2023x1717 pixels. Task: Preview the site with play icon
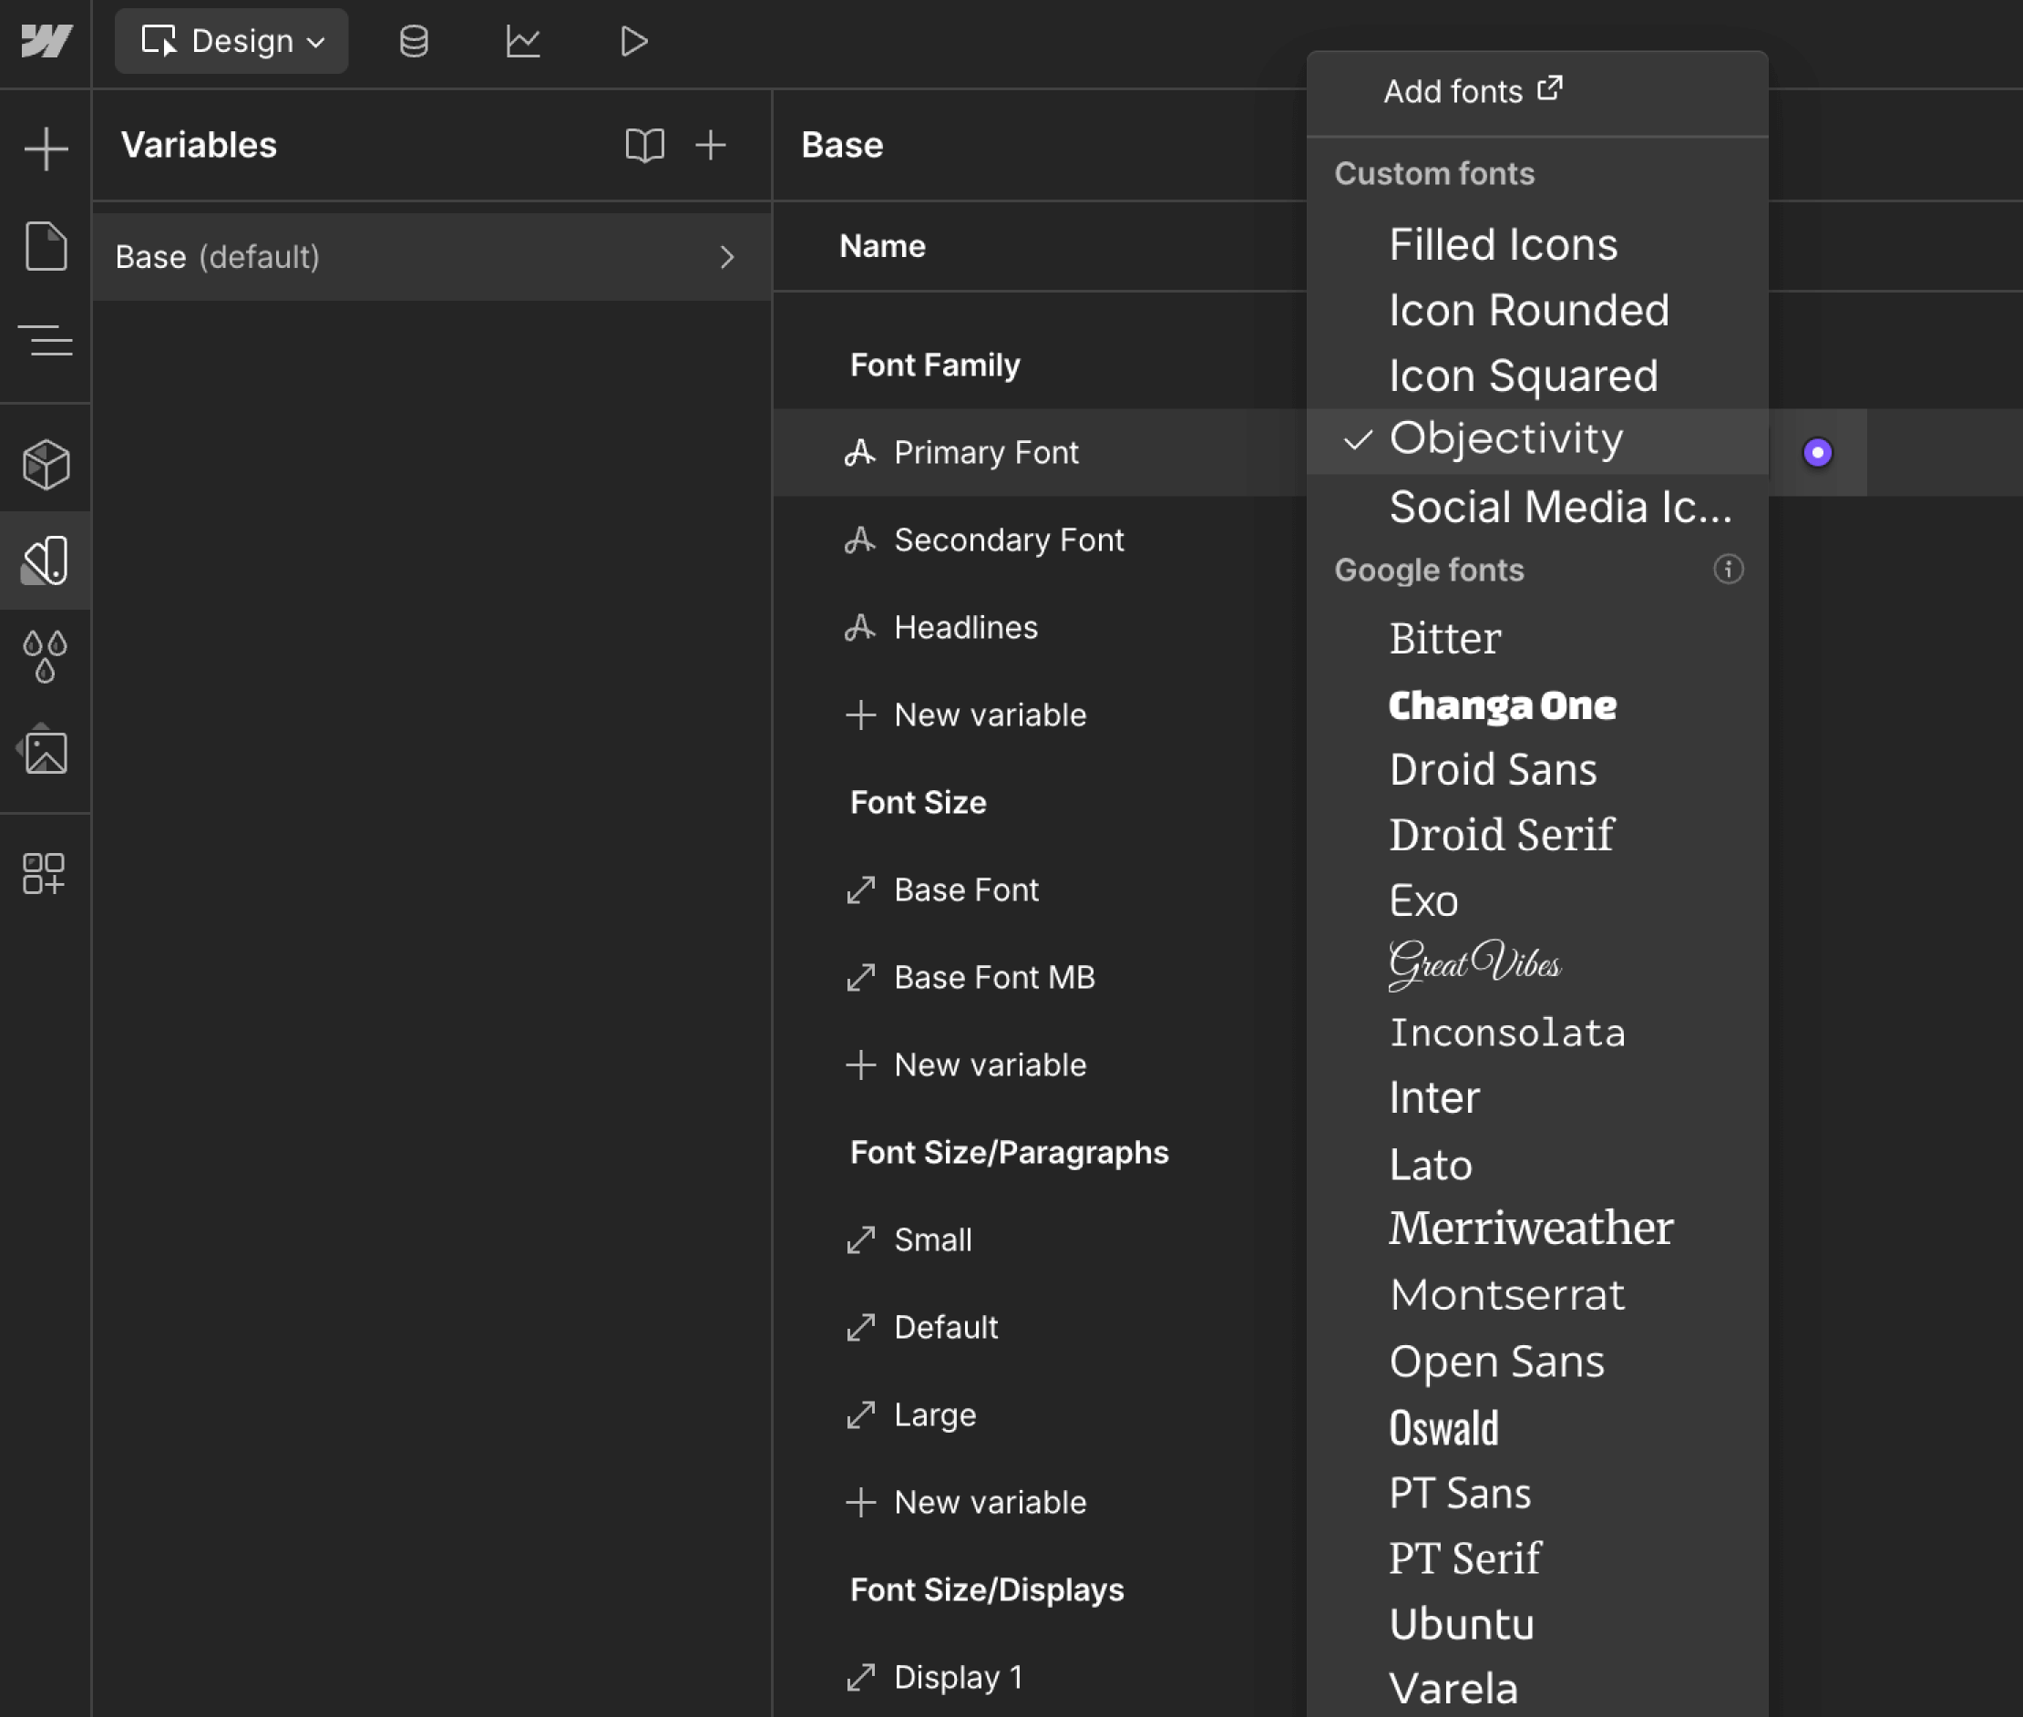click(x=632, y=41)
